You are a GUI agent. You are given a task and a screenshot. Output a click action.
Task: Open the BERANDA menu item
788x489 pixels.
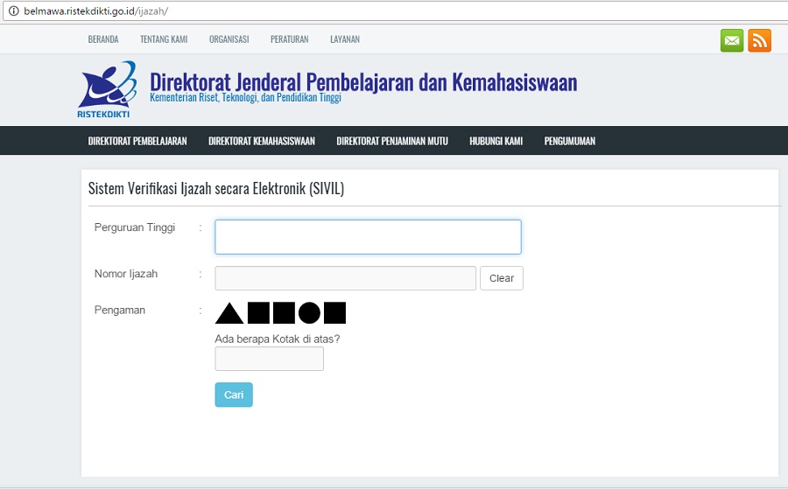click(103, 39)
